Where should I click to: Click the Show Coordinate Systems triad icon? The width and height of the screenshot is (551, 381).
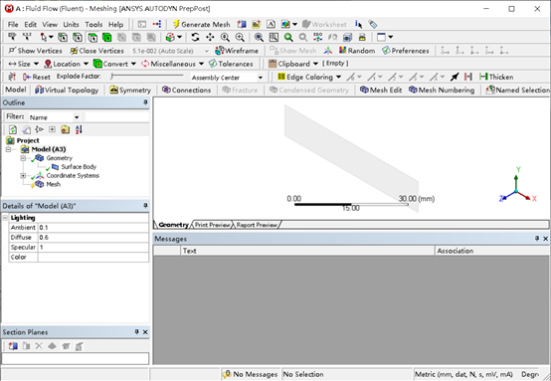pyautogui.click(x=328, y=51)
